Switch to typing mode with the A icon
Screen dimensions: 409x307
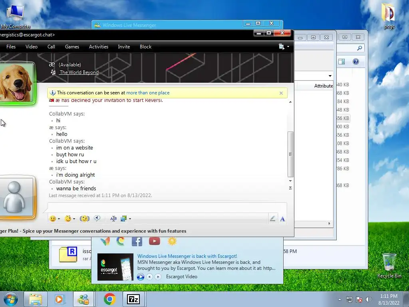[x=282, y=219]
